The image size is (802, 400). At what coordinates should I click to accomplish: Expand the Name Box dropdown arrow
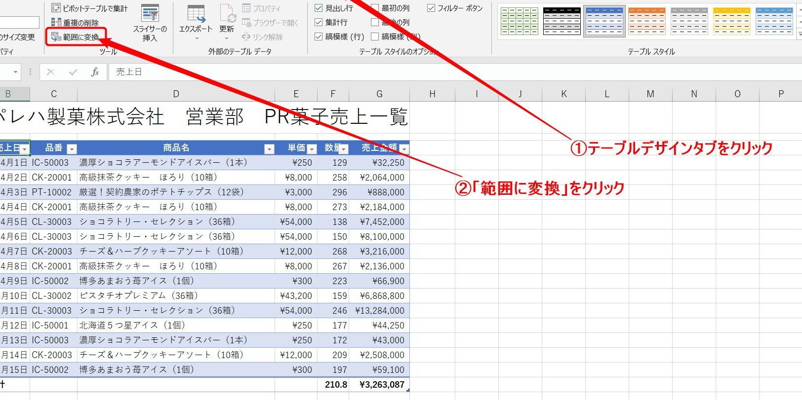15,72
